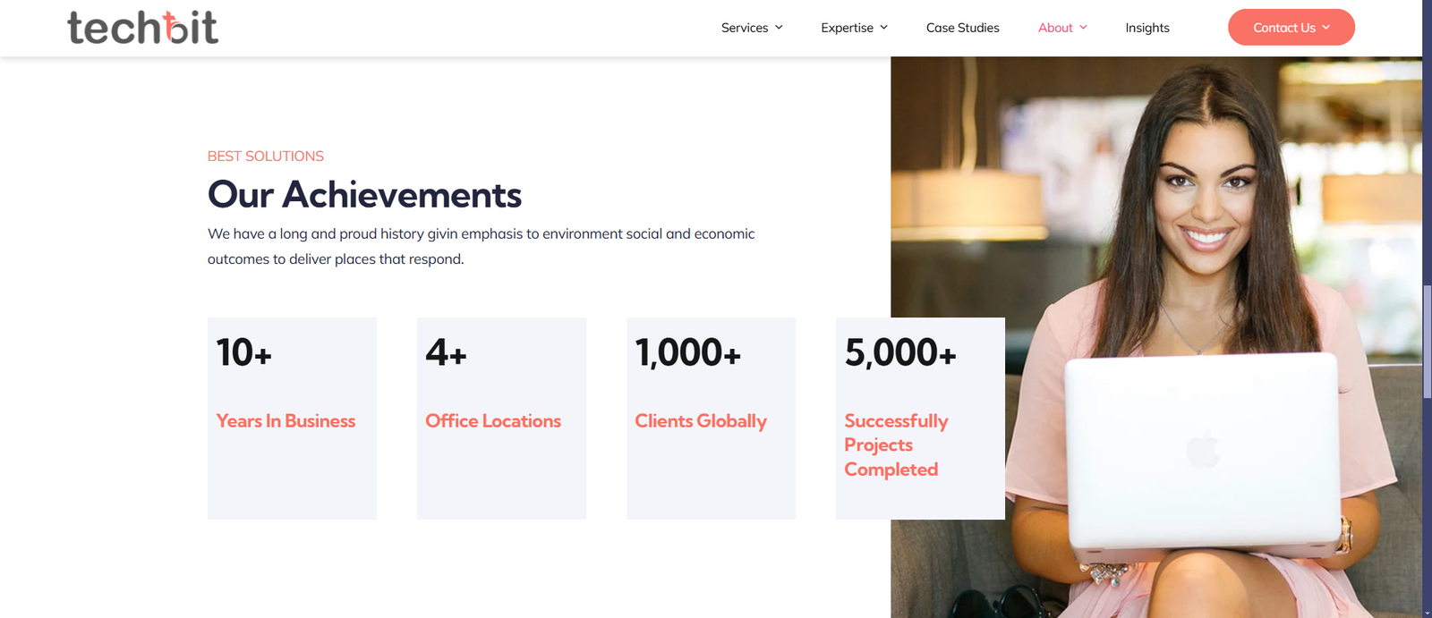Click Successfully Projects Completed label

(x=896, y=445)
